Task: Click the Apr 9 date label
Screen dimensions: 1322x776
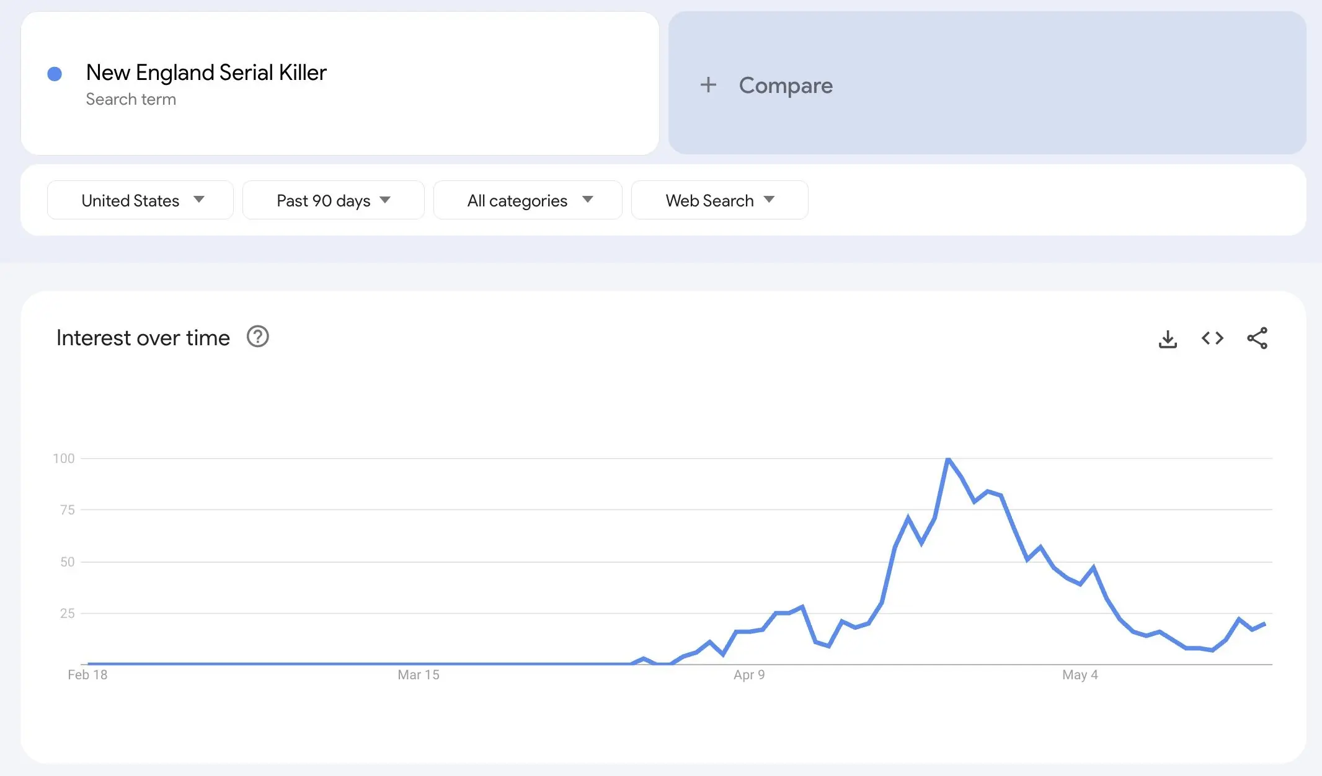Action: 749,674
